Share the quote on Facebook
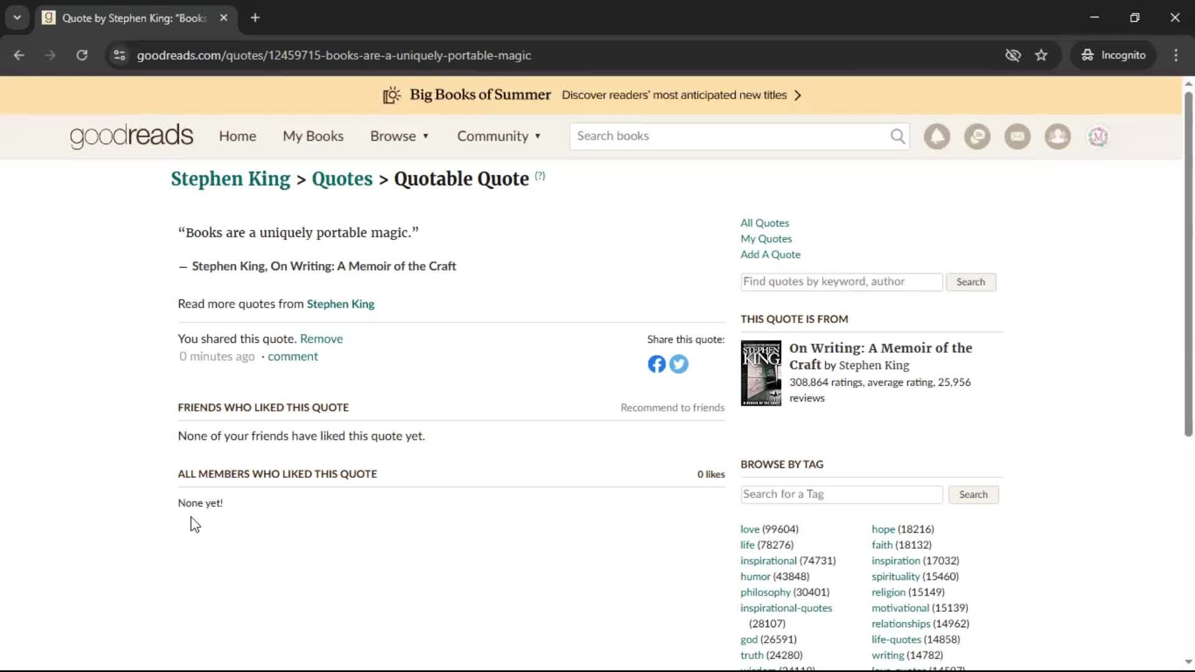 657,364
